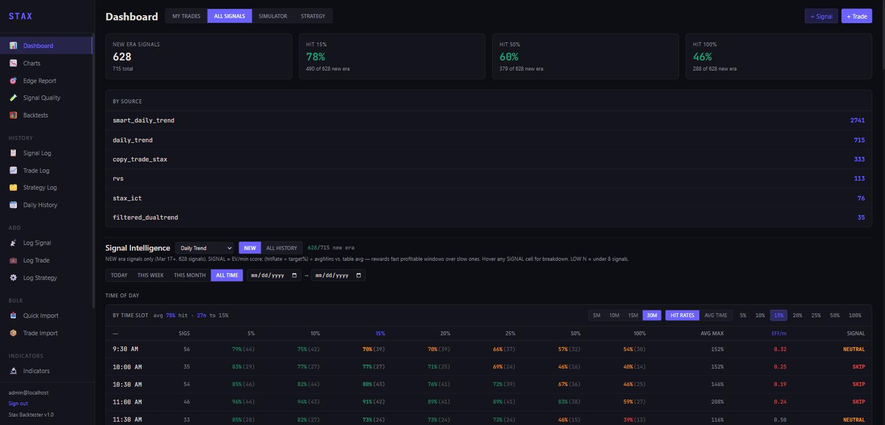Click the stax_ict source row
Viewport: 885px width, 425px height.
[x=489, y=198]
